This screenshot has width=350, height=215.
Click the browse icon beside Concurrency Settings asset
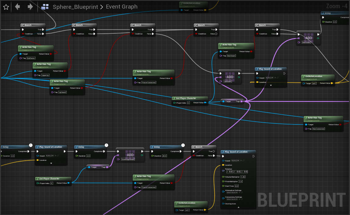[x=242, y=199]
